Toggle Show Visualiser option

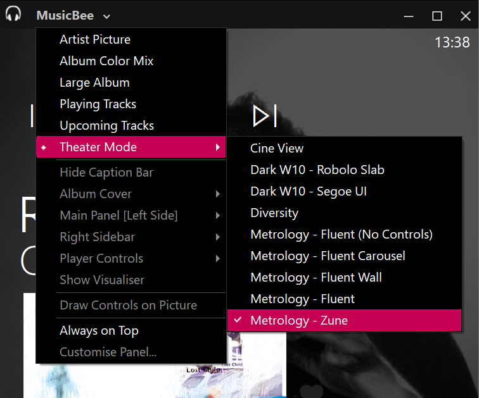131,280
